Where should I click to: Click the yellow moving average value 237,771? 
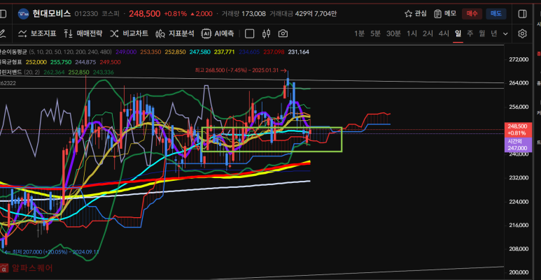[224, 52]
